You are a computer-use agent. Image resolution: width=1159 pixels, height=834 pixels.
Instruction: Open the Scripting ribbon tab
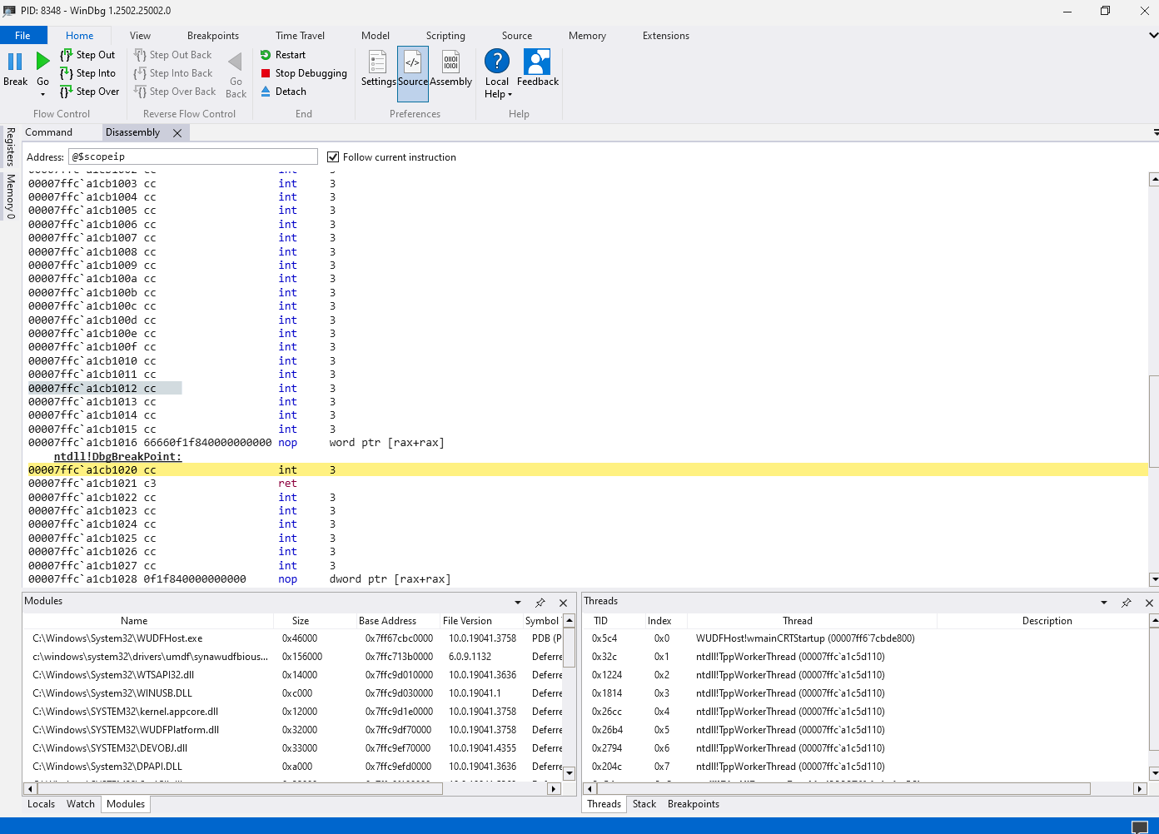pyautogui.click(x=445, y=36)
